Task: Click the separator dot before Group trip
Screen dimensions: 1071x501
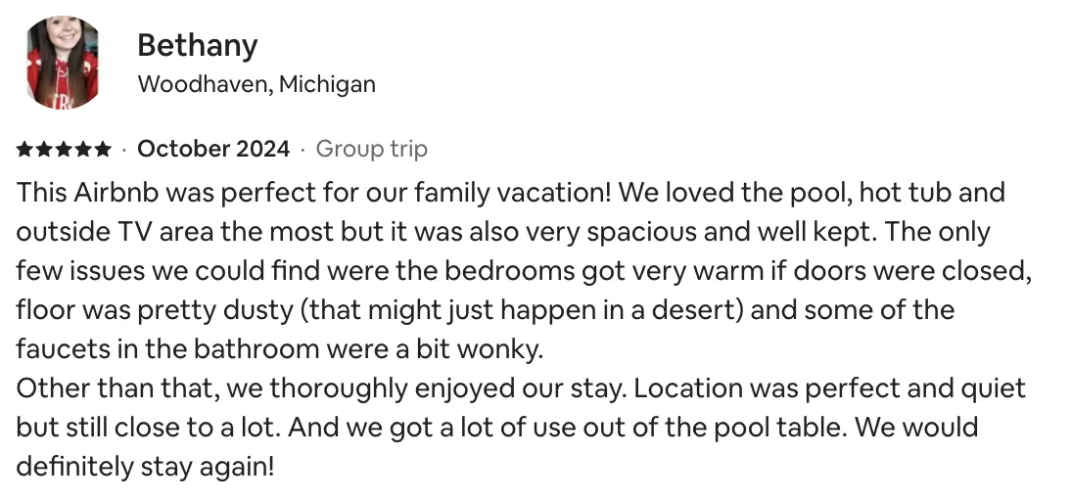Action: coord(303,150)
